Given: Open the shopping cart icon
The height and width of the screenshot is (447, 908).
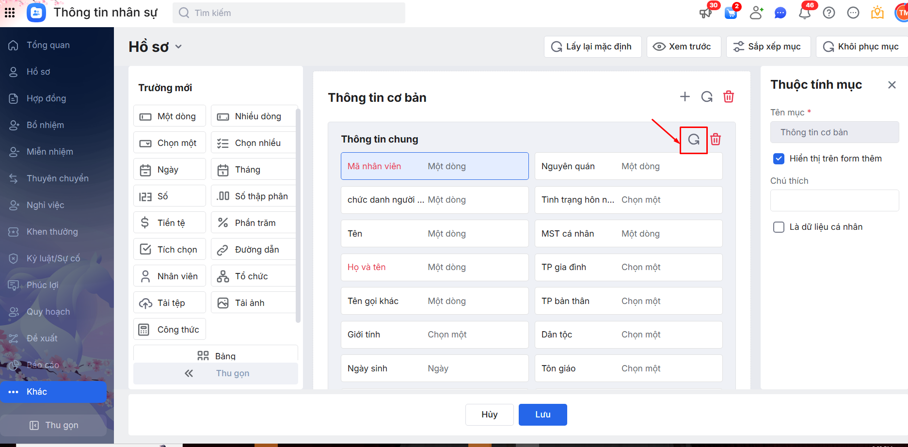Looking at the screenshot, I should (x=731, y=13).
